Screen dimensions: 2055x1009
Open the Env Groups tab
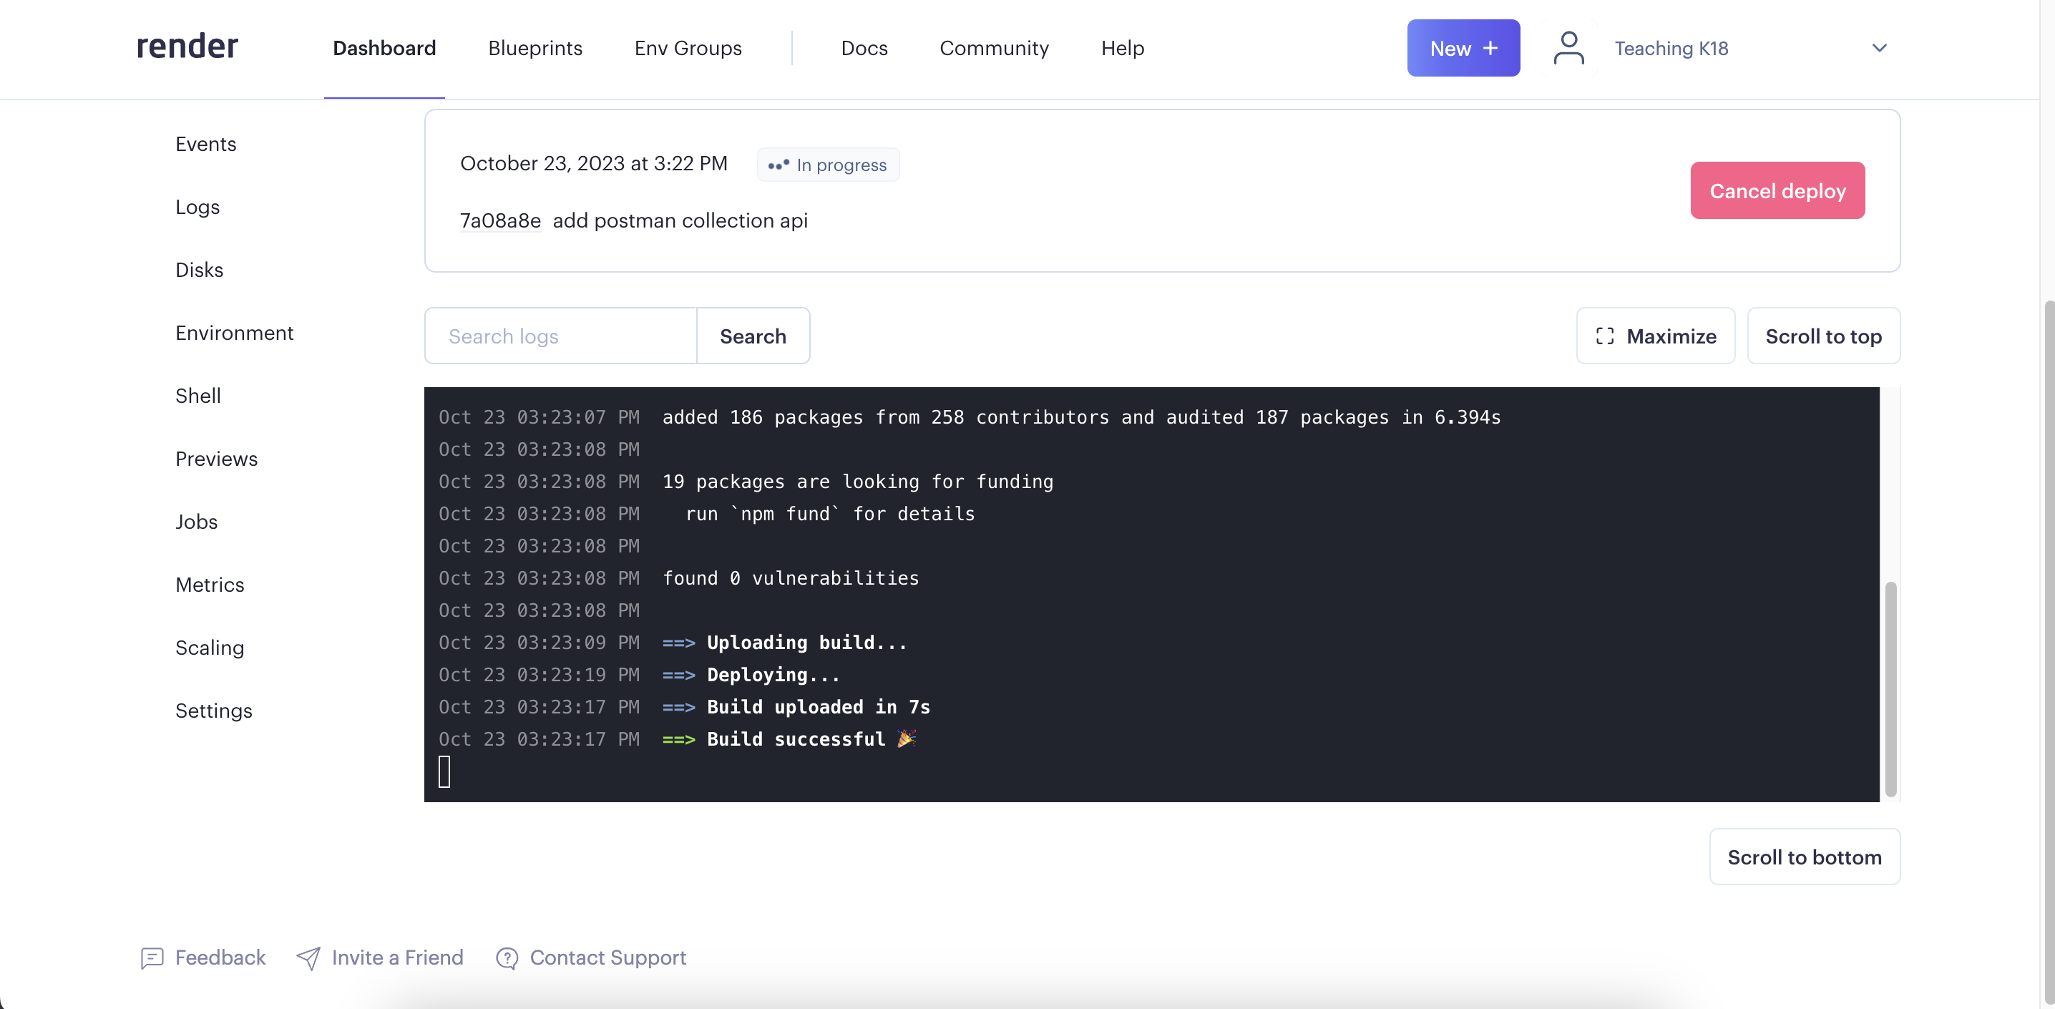688,48
